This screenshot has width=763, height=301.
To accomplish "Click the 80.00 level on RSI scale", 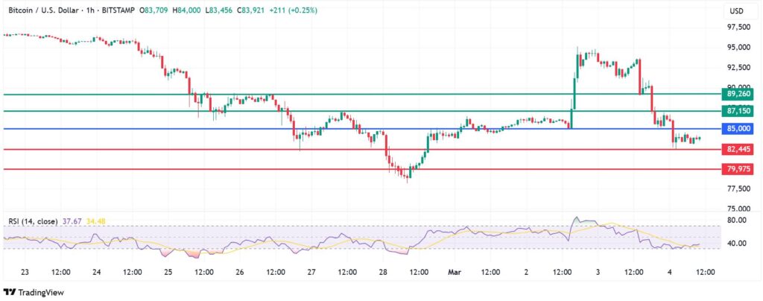I will [737, 221].
